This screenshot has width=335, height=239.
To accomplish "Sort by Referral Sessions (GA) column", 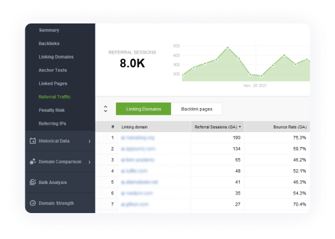I will point(218,127).
